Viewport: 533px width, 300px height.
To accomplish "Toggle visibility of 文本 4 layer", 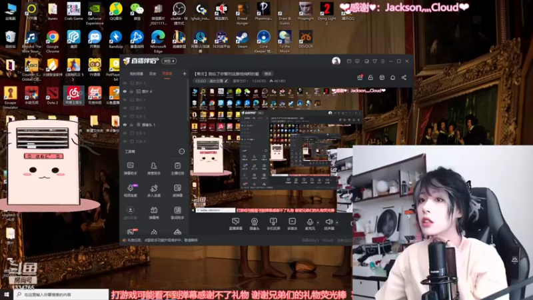I will coord(125,141).
